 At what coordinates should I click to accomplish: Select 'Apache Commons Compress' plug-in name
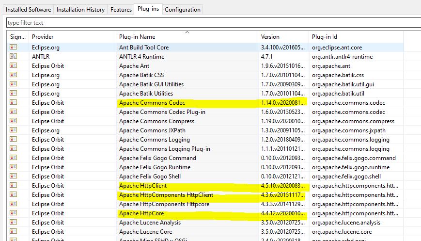156,121
